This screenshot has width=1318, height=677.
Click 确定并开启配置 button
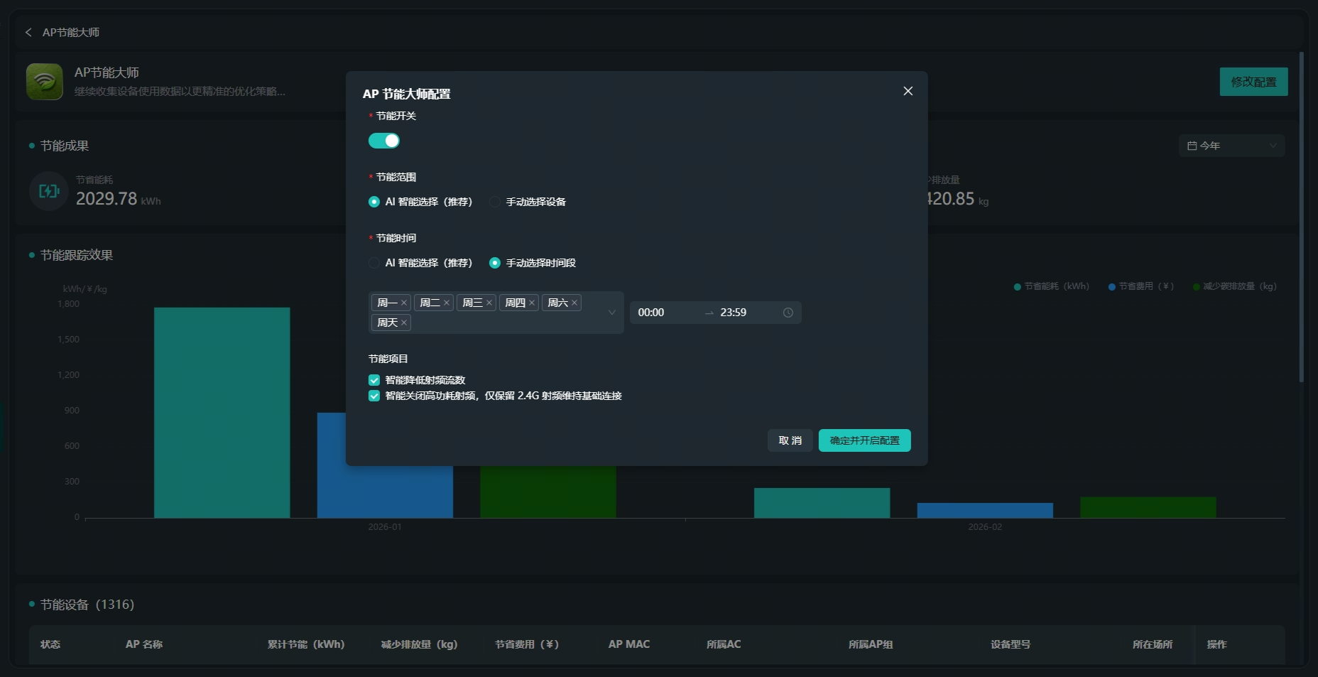864,440
